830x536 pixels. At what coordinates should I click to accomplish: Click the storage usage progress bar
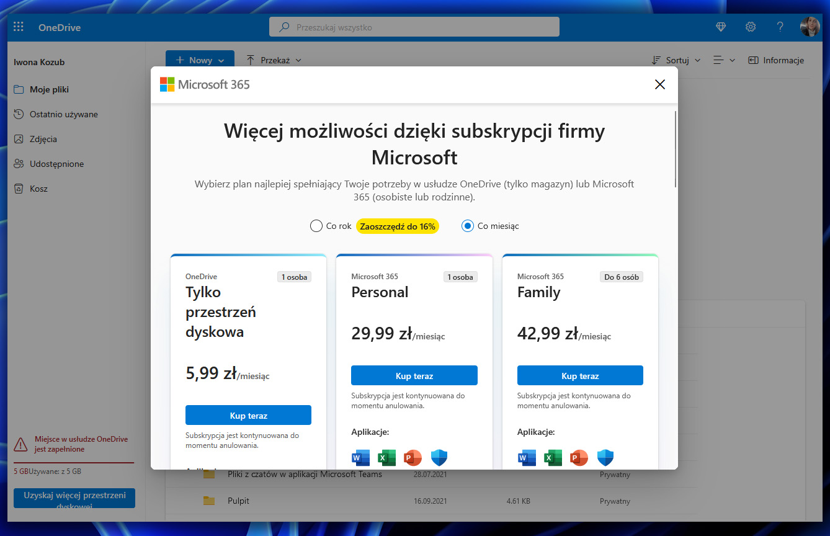click(74, 463)
